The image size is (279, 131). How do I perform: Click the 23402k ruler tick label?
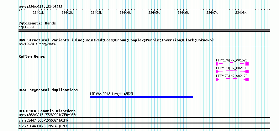(x=67, y=13)
